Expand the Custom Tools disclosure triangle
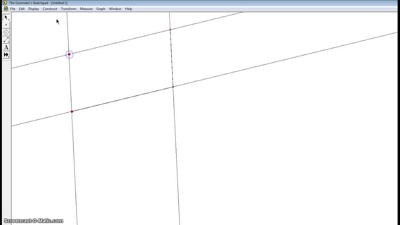400x225 pixels. pos(8,57)
